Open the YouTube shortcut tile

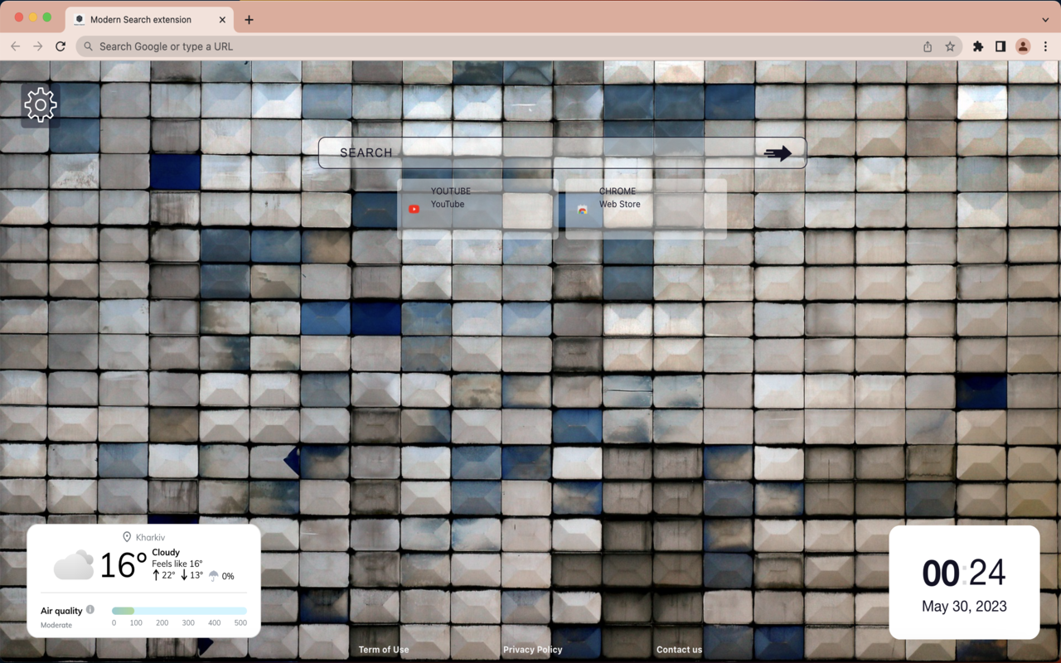click(x=477, y=209)
